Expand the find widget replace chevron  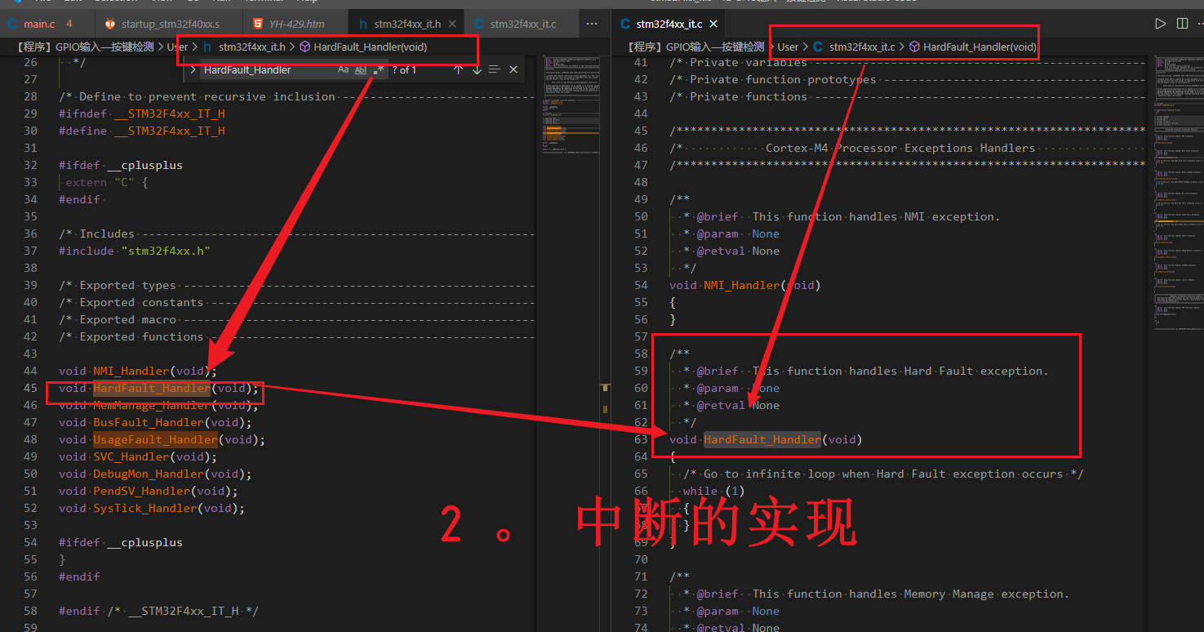[x=193, y=69]
